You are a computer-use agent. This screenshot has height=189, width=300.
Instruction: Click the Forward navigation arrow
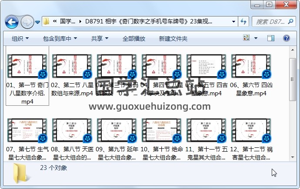[27, 21]
